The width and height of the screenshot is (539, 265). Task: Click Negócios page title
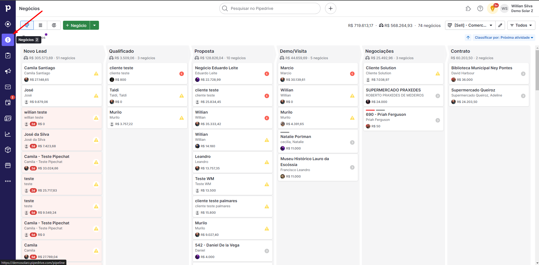click(29, 8)
